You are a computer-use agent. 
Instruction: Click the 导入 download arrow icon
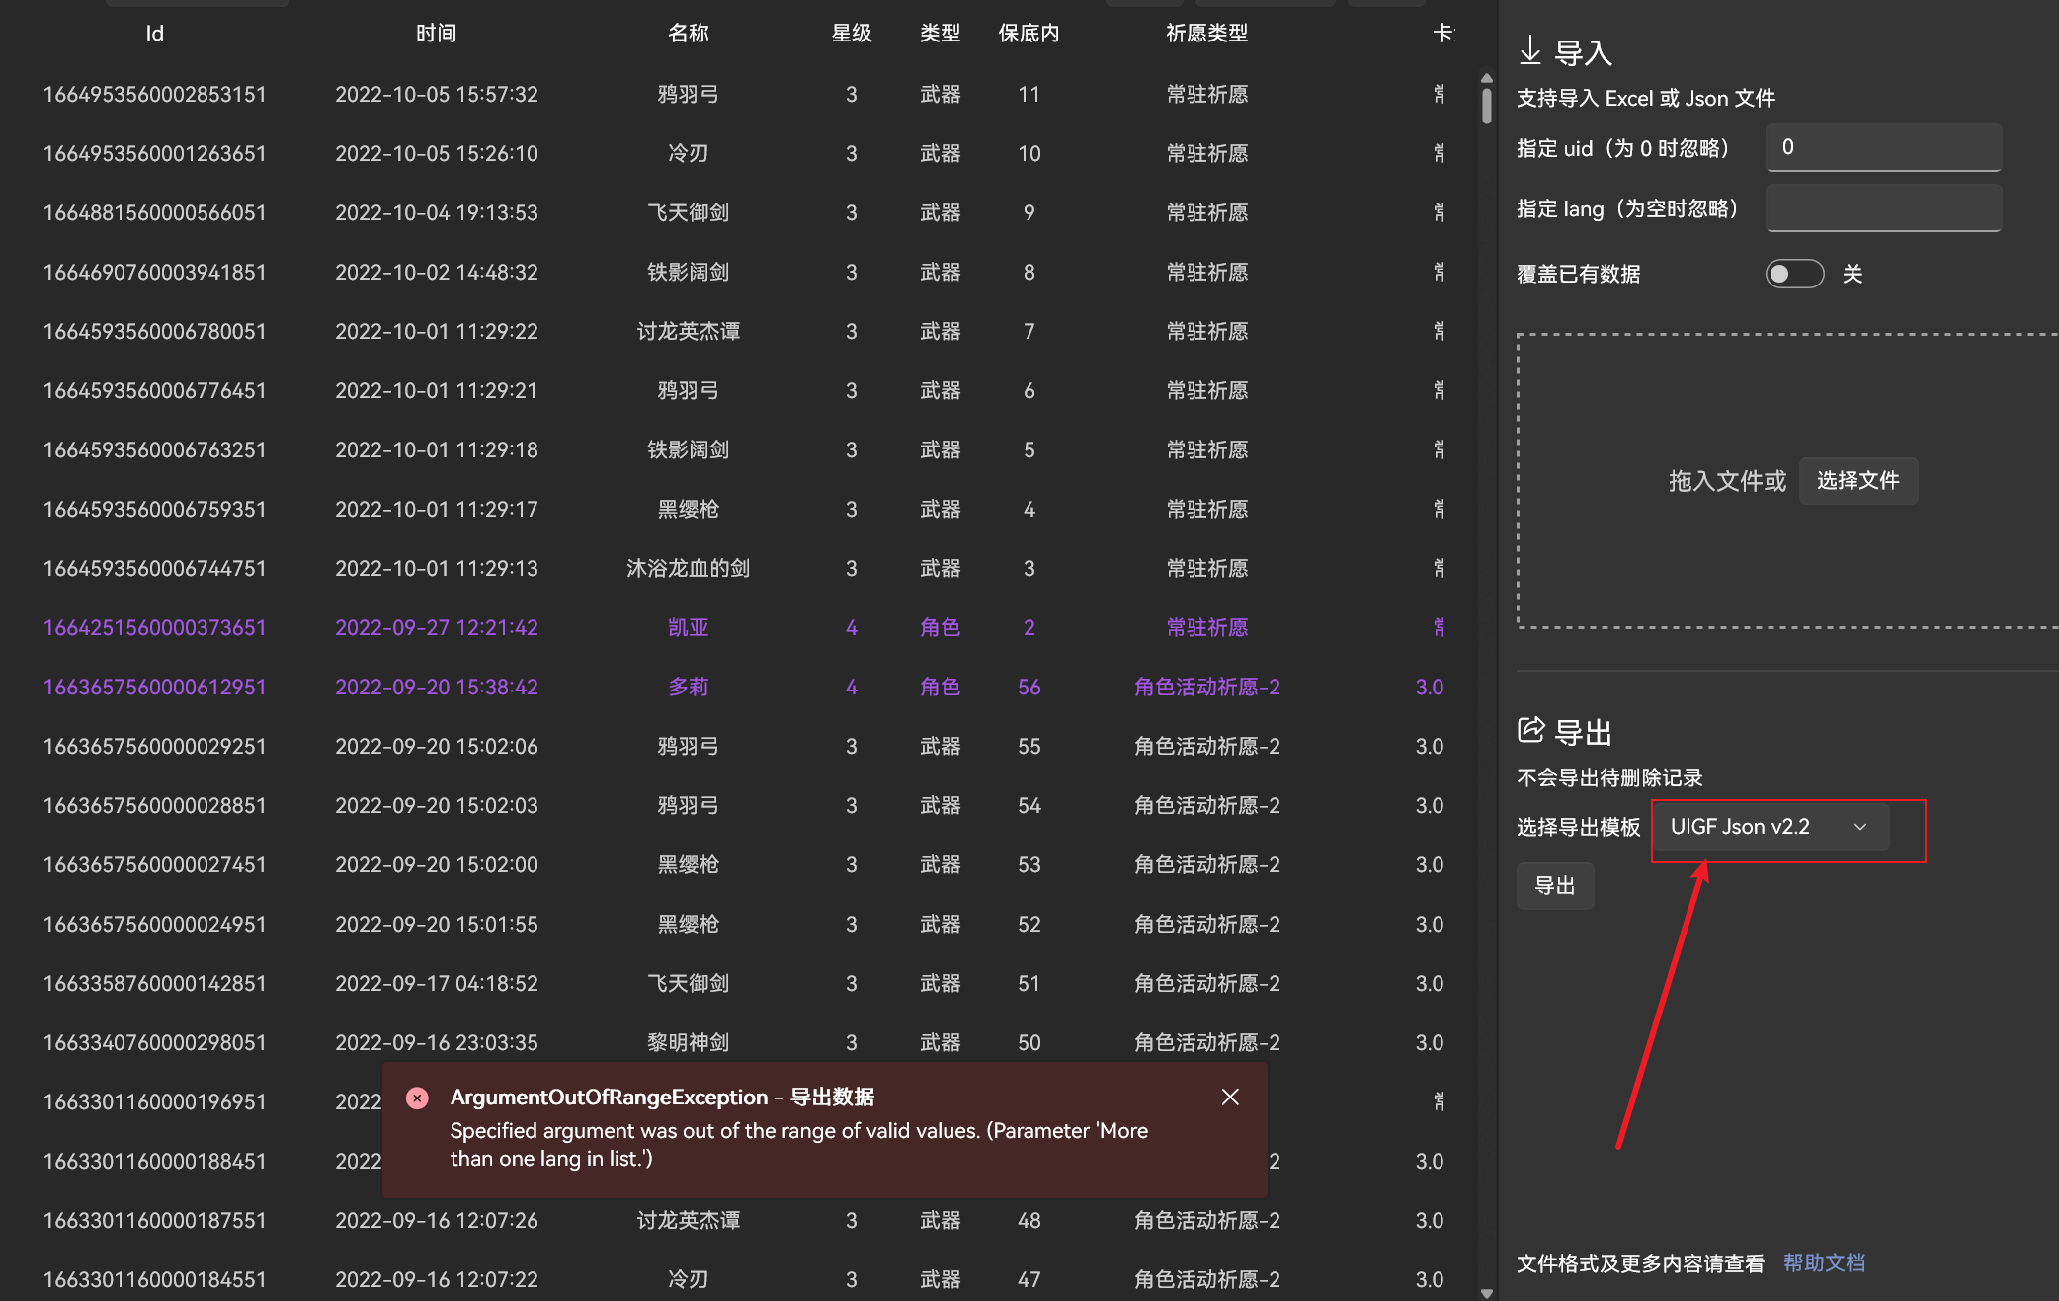[1530, 51]
